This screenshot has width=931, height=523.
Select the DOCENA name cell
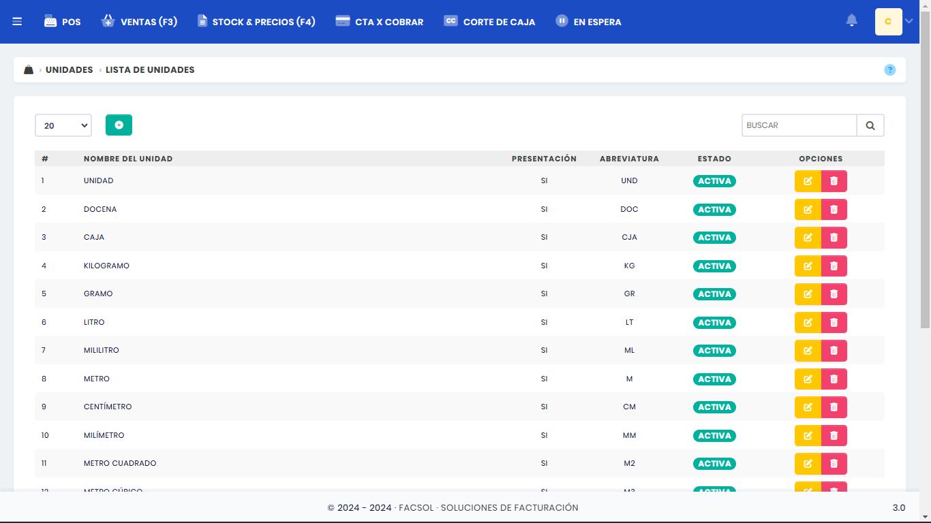(100, 209)
